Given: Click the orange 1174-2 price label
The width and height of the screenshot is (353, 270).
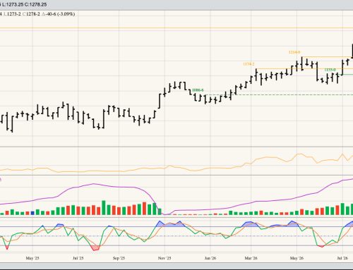Looking at the screenshot, I should [x=249, y=64].
